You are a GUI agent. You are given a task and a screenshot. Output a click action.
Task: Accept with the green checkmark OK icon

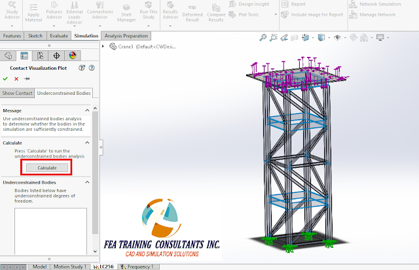(x=5, y=78)
